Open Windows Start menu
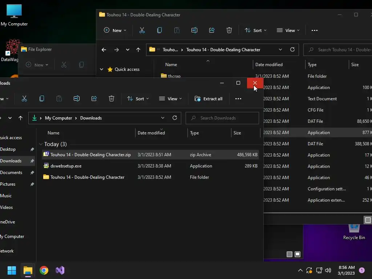The height and width of the screenshot is (279, 372). click(12, 270)
